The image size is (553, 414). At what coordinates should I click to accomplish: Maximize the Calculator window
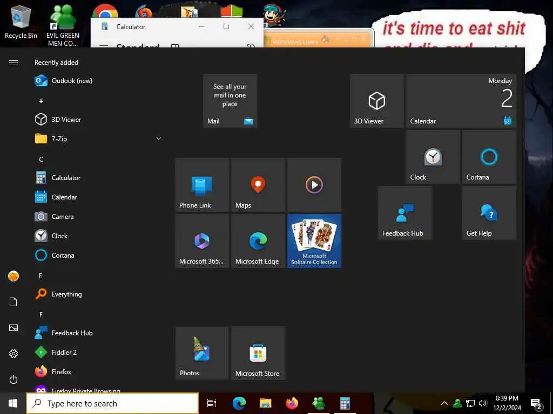(x=226, y=27)
